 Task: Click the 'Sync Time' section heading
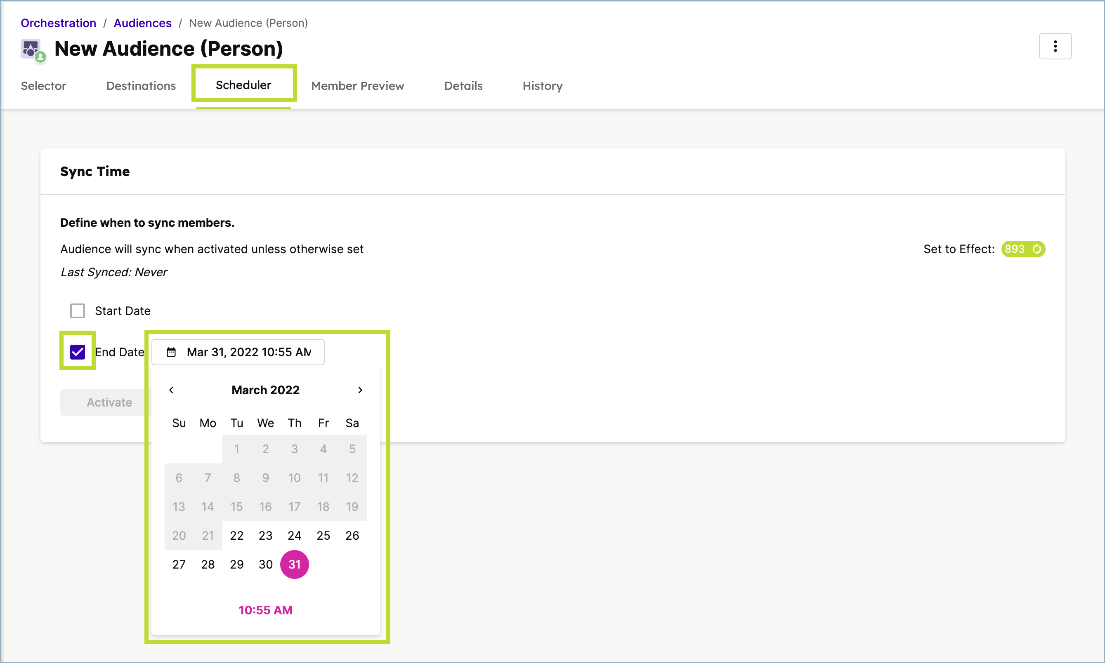pyautogui.click(x=95, y=172)
